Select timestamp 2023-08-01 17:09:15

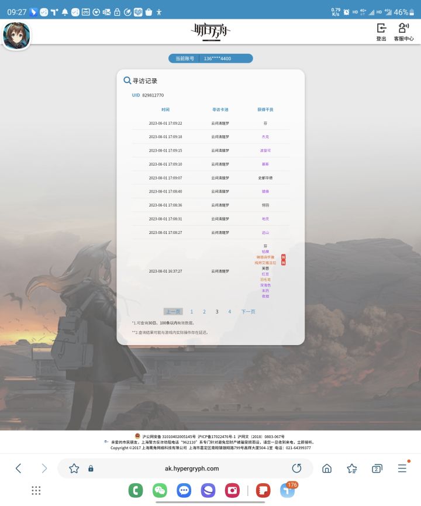pyautogui.click(x=165, y=150)
